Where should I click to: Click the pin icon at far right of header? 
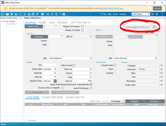point(164,18)
